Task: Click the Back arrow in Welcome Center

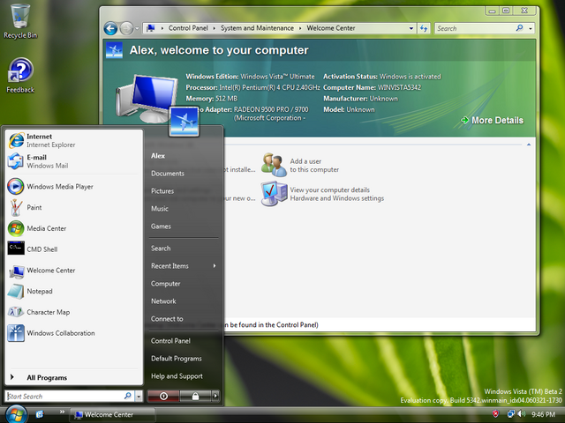Action: pos(110,28)
